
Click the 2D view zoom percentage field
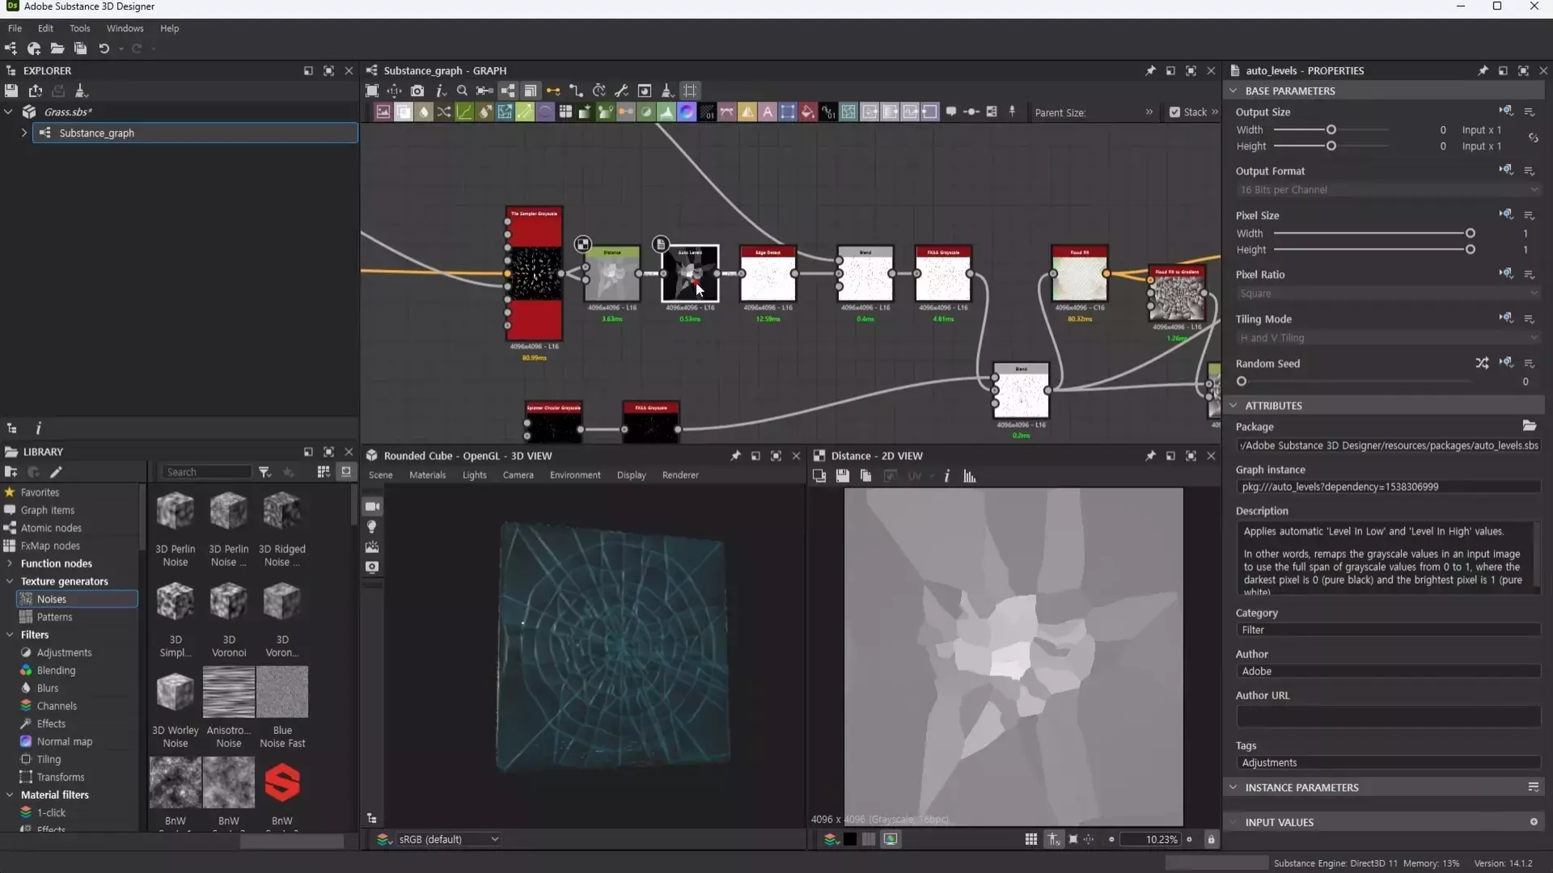click(x=1149, y=840)
